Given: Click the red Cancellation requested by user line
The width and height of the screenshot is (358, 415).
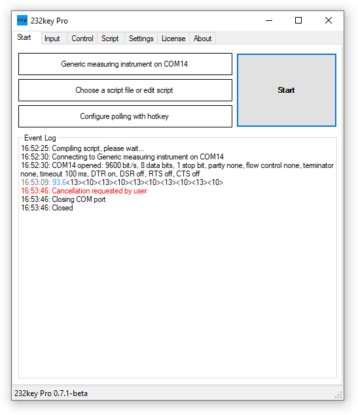Looking at the screenshot, I should (84, 191).
